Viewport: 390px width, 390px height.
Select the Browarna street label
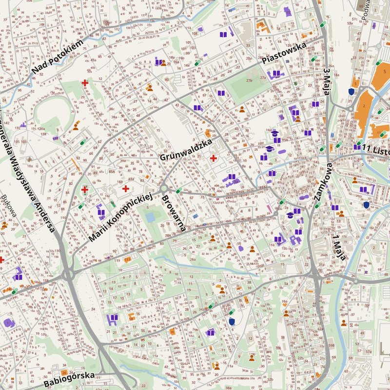point(174,213)
